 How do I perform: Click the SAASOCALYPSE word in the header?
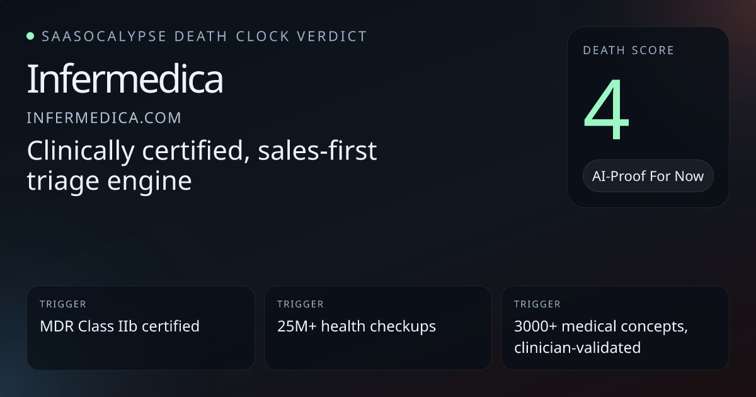(x=104, y=37)
